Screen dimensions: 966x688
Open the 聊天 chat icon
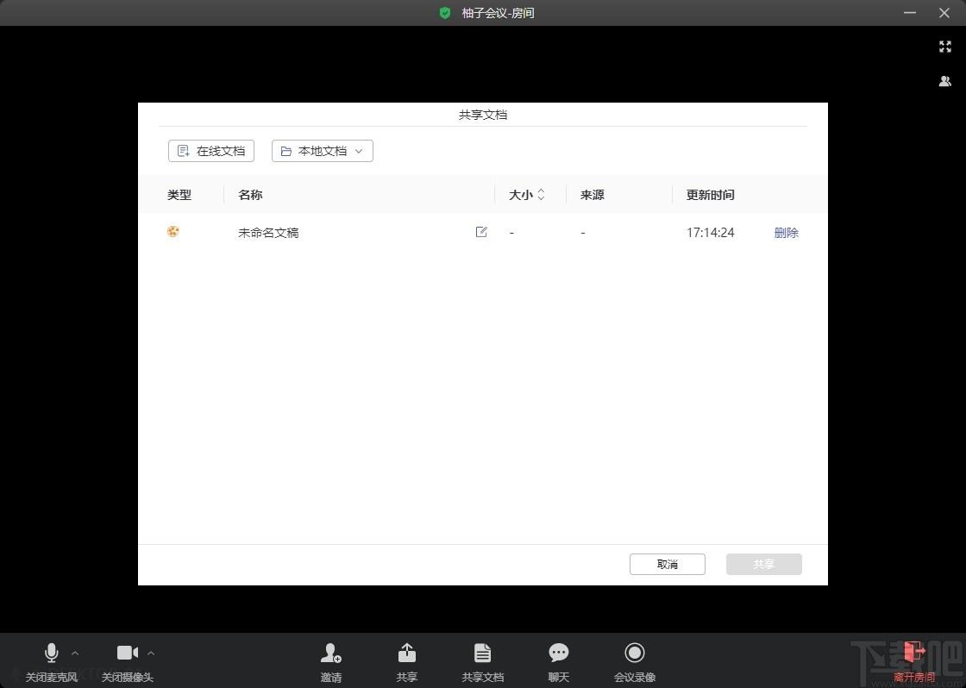[x=559, y=653]
